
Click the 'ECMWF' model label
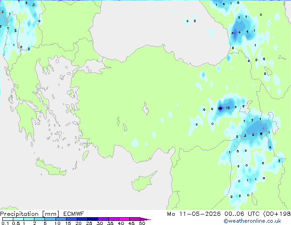tap(74, 214)
